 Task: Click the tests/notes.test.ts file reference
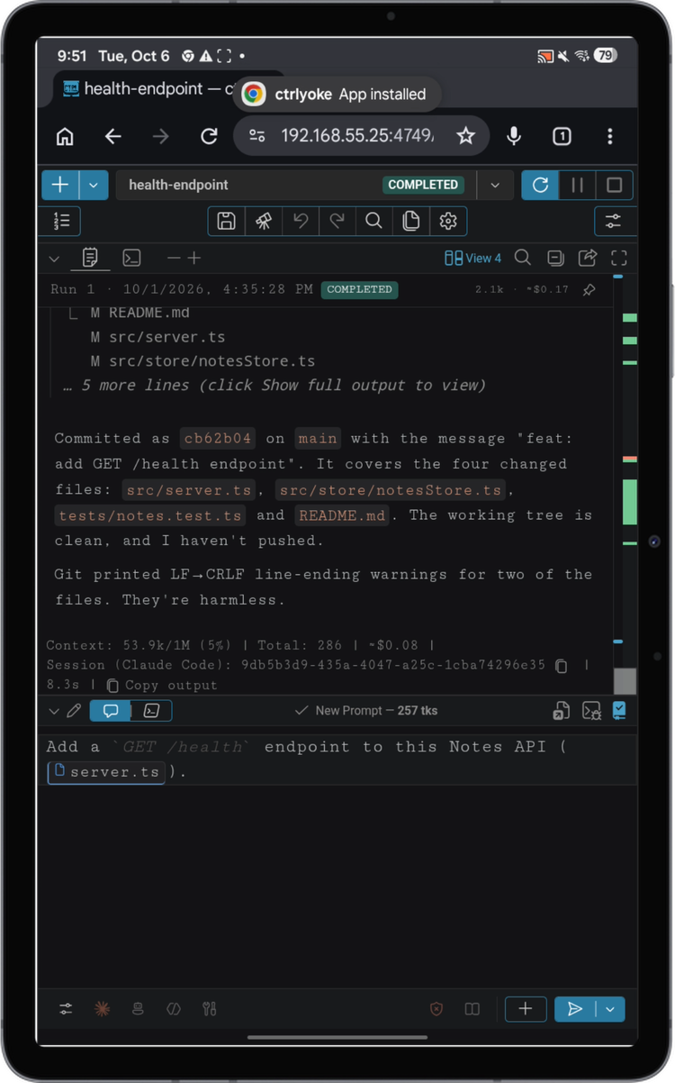(x=150, y=515)
